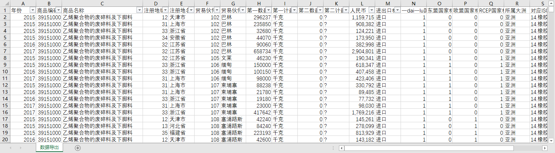Click the 人民币 value 143,182

click(362, 139)
